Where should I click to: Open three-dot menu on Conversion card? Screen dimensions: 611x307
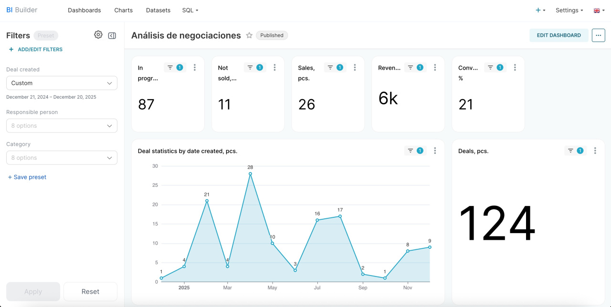point(515,68)
